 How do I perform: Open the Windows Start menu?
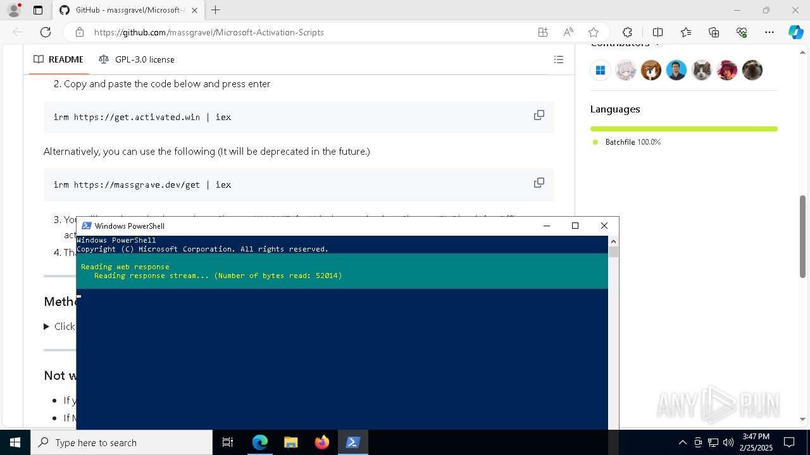point(15,442)
